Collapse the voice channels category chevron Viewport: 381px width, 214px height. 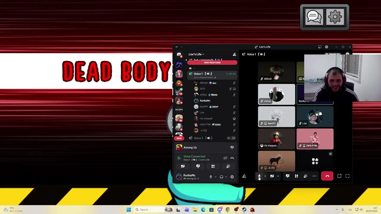[x=193, y=68]
